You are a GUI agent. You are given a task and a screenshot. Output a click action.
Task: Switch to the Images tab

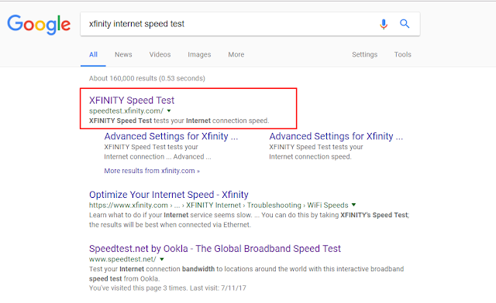coord(199,55)
